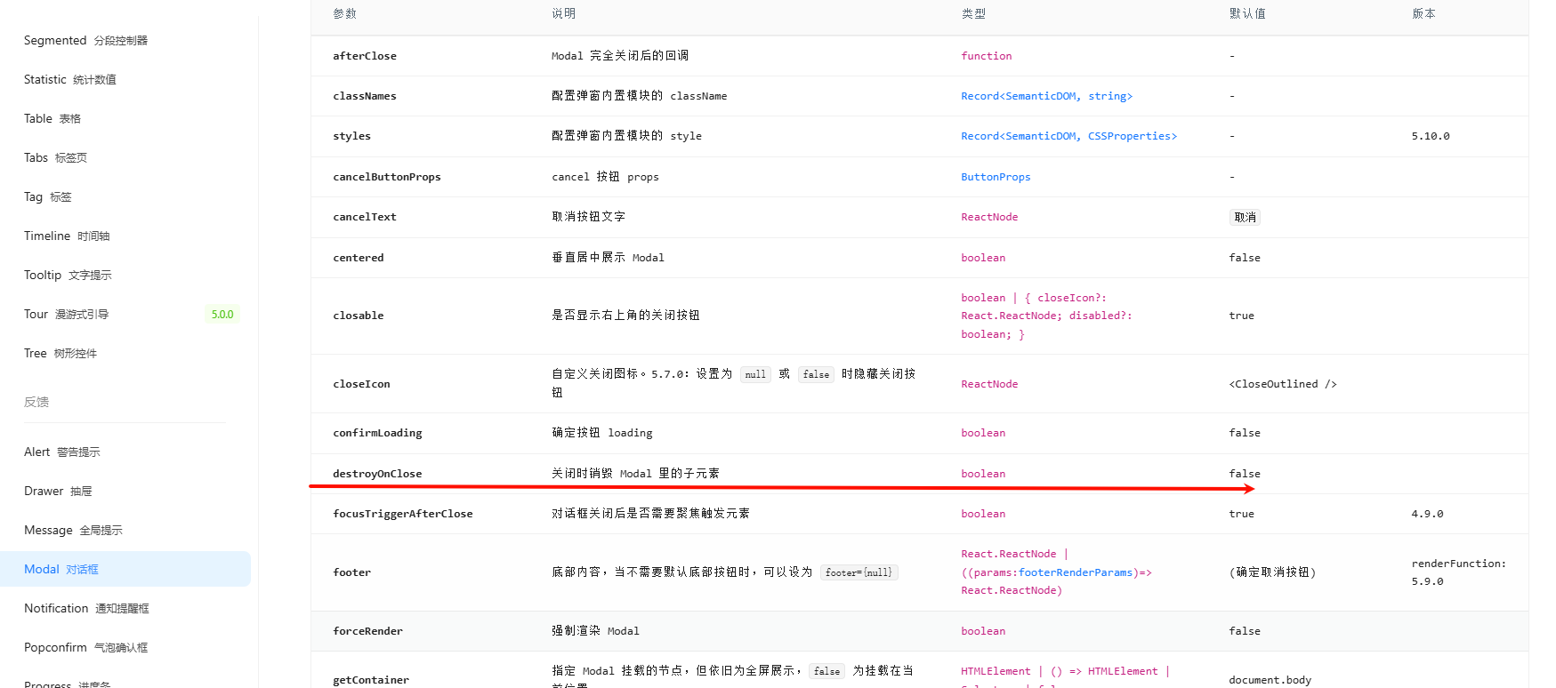Screen dimensions: 1556x688
Task: Click the 5.0.0 version badge beside Tour
Action: tap(222, 315)
